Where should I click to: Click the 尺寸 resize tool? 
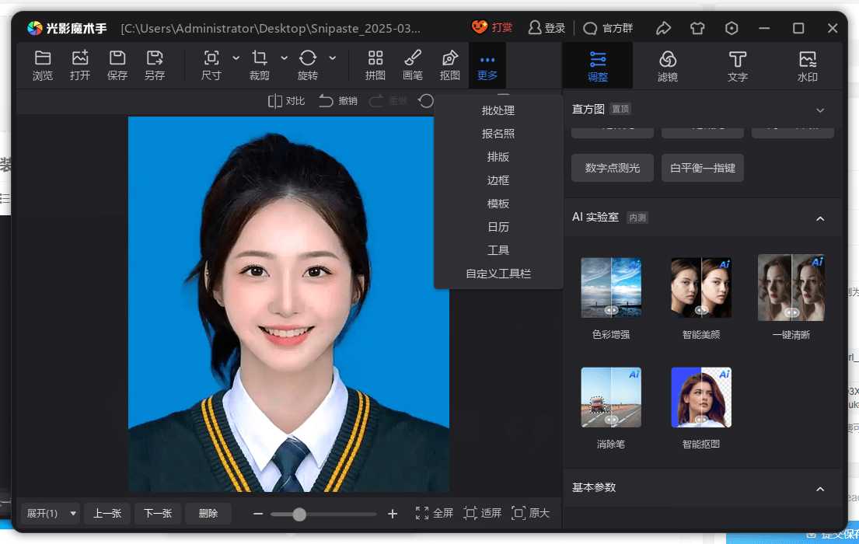(211, 65)
